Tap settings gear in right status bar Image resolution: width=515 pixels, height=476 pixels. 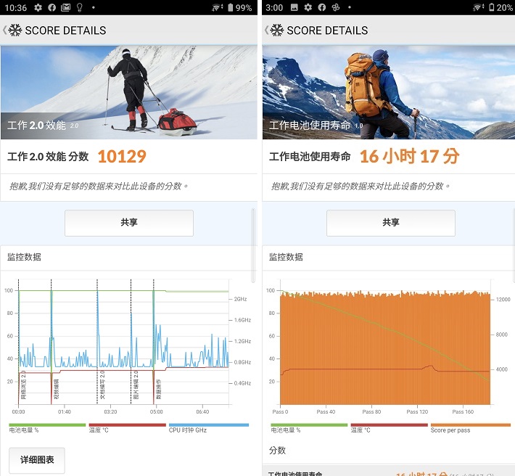308,7
